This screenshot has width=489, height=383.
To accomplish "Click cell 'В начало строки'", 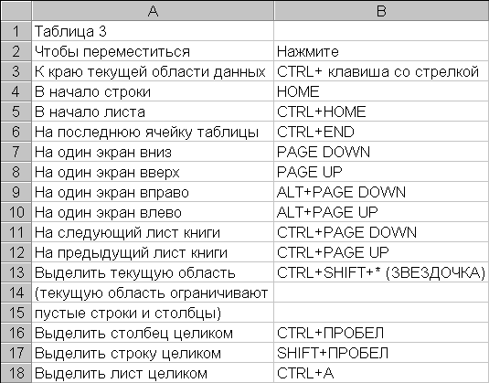I will 153,91.
